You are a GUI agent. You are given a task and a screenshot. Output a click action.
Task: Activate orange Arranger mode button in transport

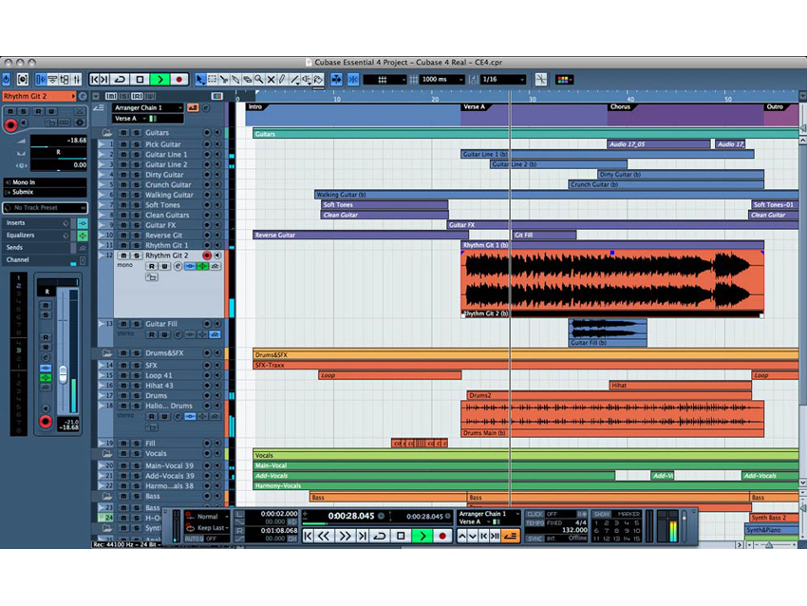point(511,536)
